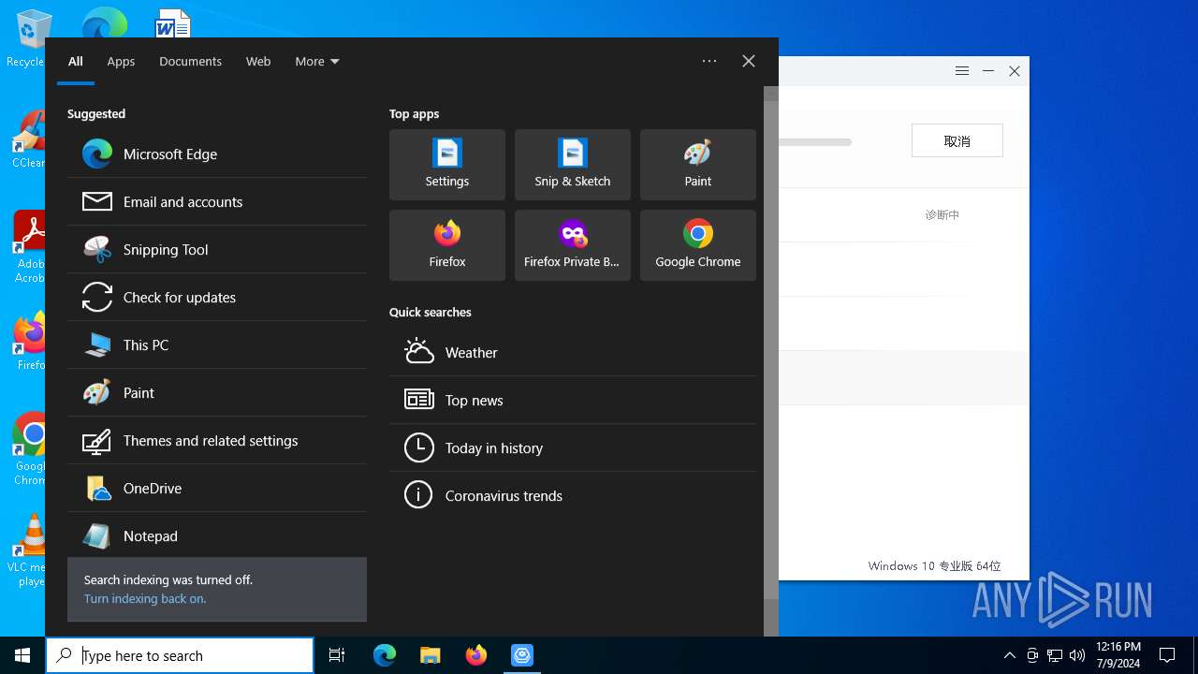1198x674 pixels.
Task: Launch Paint from the suggested list
Action: tap(217, 393)
